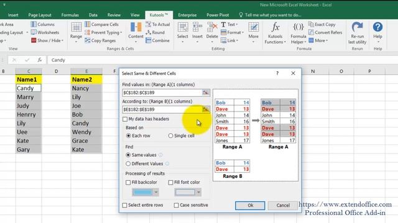Enable My data has headers checkbox
Viewport: 398px width, 223px height.
click(x=125, y=119)
